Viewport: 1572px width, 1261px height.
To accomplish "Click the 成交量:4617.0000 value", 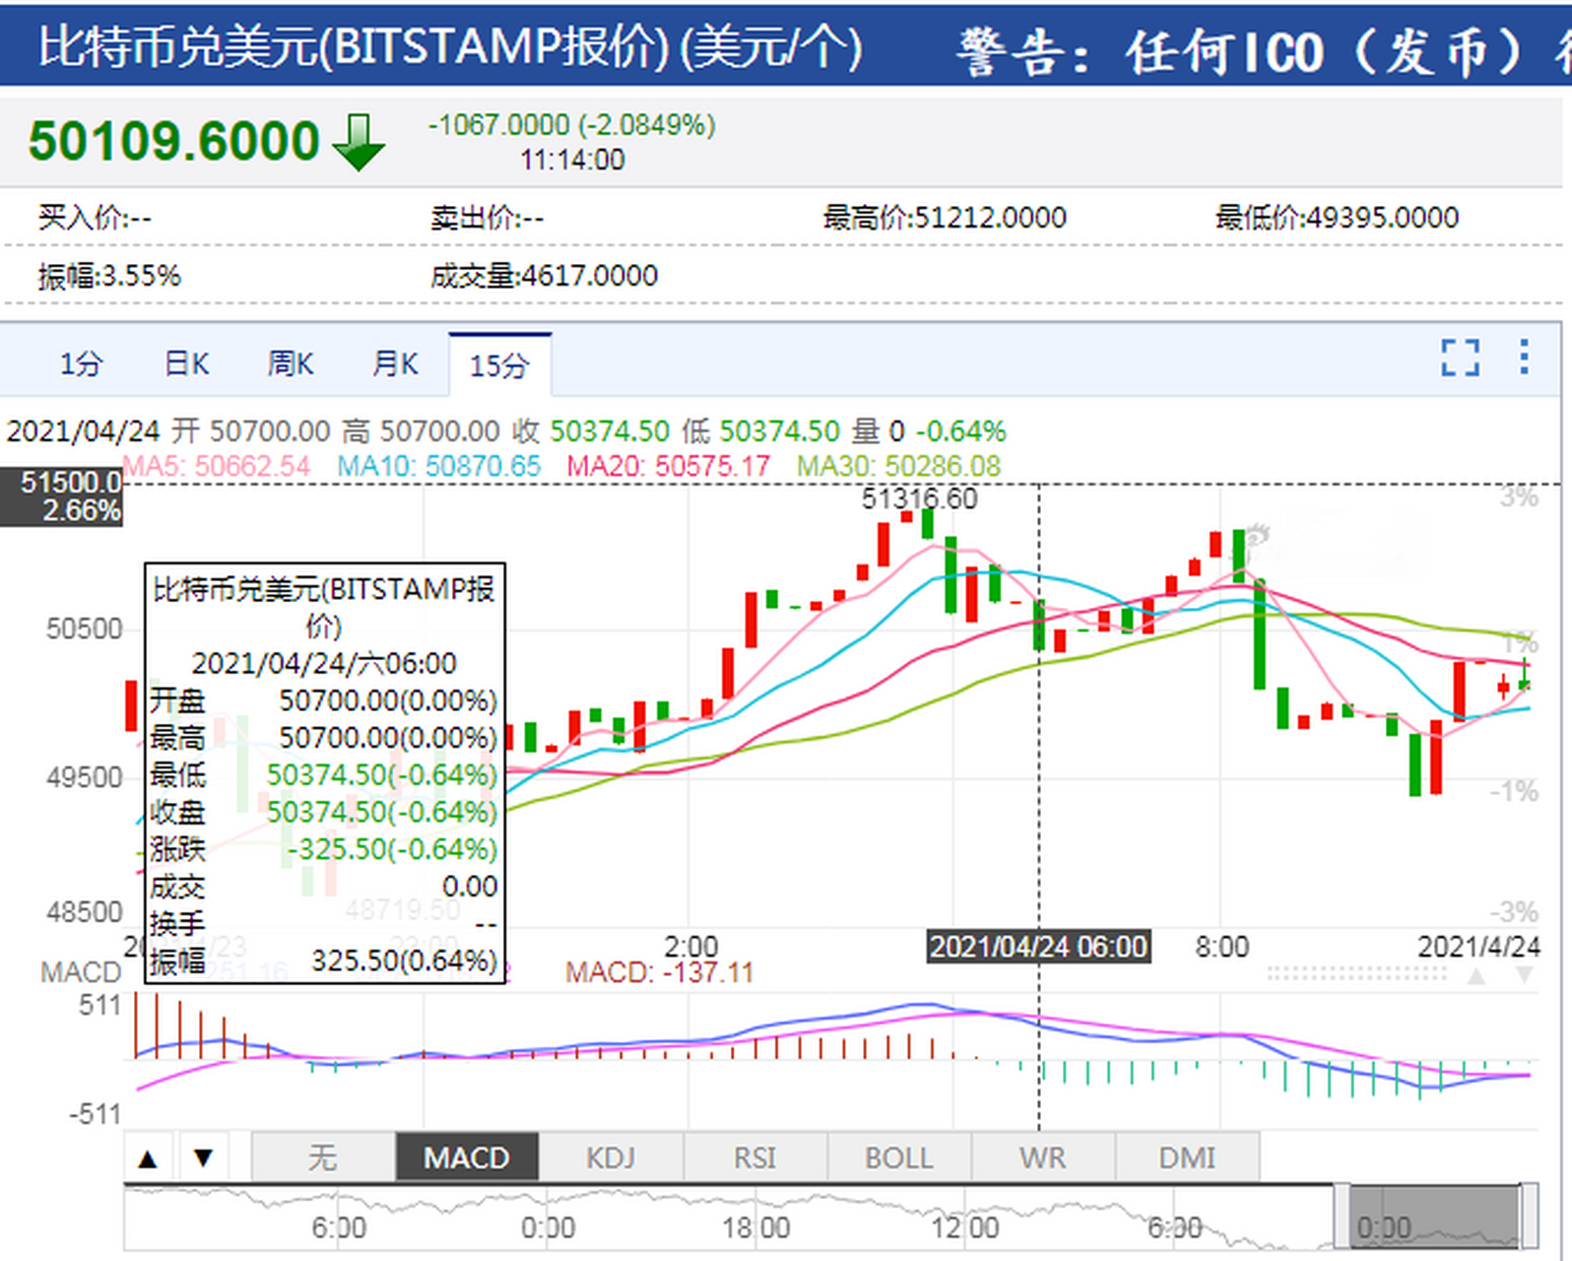I will 544,276.
